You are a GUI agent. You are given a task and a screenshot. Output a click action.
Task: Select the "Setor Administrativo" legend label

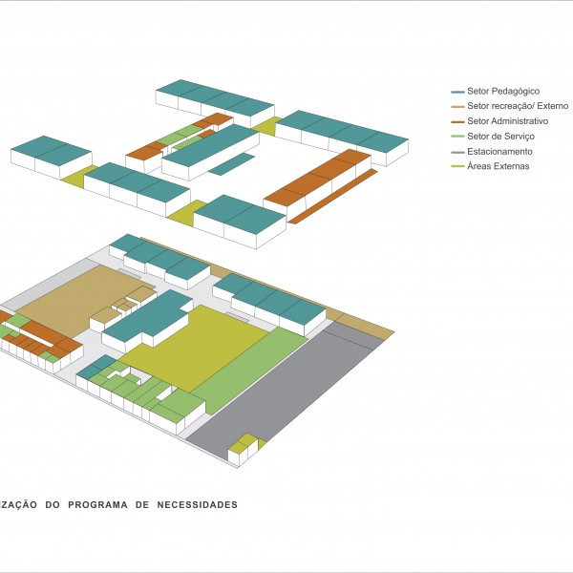coord(507,122)
